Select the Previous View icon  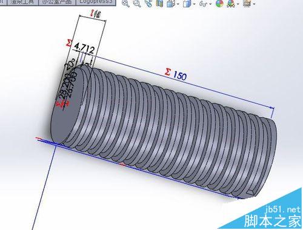click(148, 4)
